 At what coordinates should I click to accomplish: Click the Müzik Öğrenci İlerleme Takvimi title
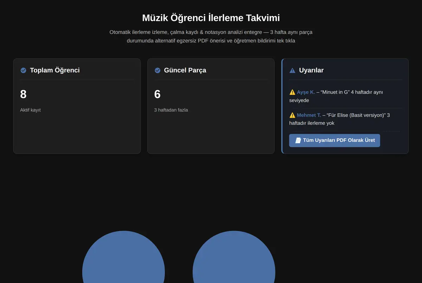click(x=211, y=18)
